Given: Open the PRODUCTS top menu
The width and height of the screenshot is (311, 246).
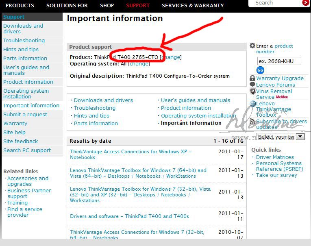Looking at the screenshot, I should (20, 5).
